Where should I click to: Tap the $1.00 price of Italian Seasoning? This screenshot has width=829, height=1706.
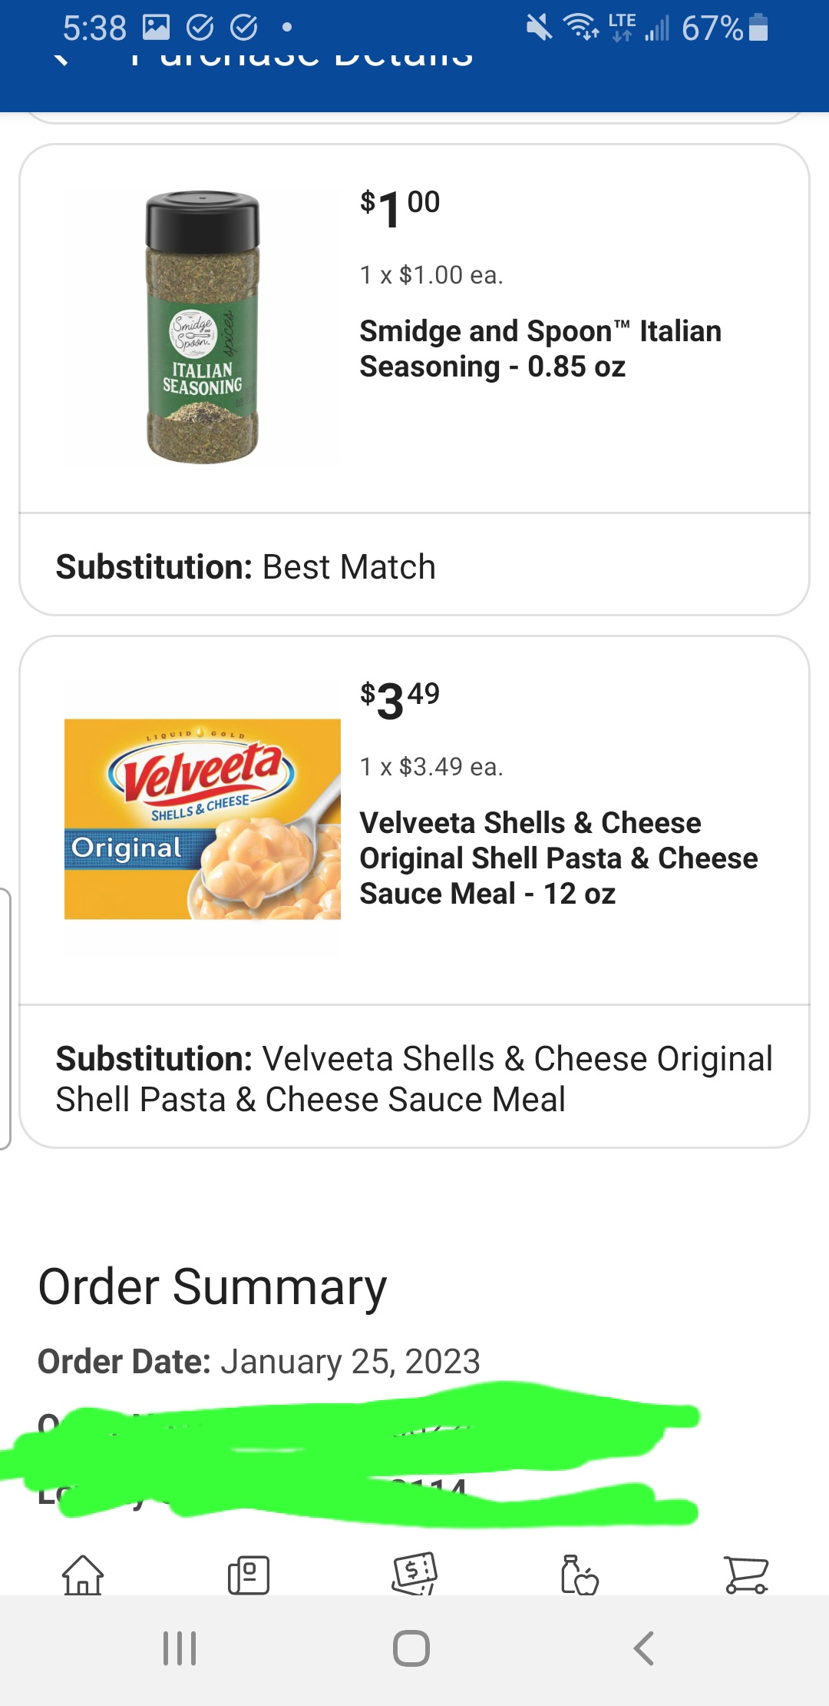coord(400,208)
